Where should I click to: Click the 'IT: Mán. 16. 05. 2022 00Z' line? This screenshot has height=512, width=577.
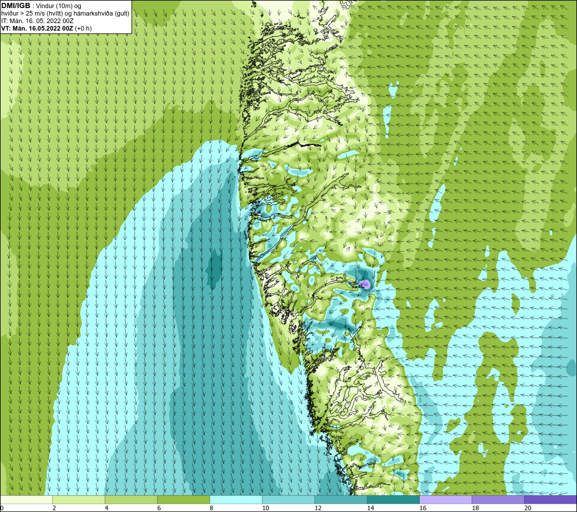(37, 21)
